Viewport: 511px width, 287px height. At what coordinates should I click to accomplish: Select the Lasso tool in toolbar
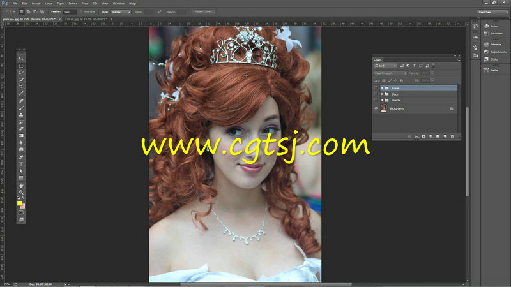[x=21, y=73]
